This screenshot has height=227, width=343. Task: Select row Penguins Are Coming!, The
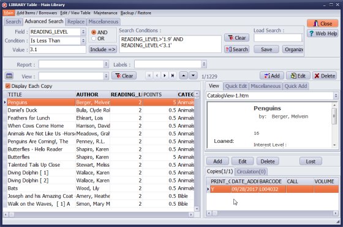[100, 142]
